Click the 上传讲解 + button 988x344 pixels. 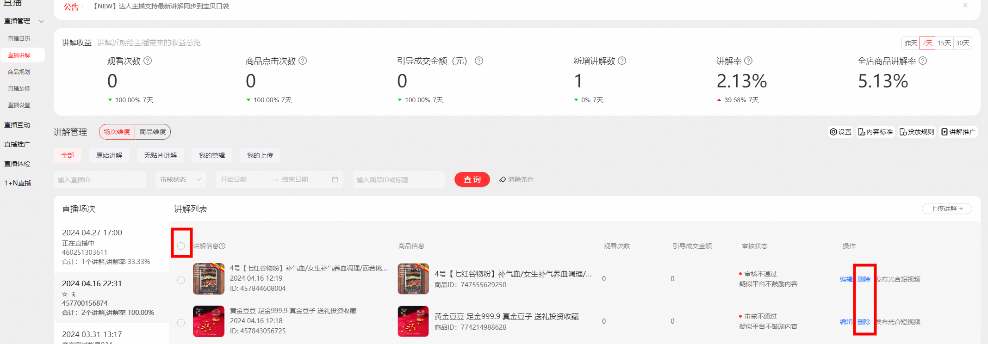click(x=947, y=209)
